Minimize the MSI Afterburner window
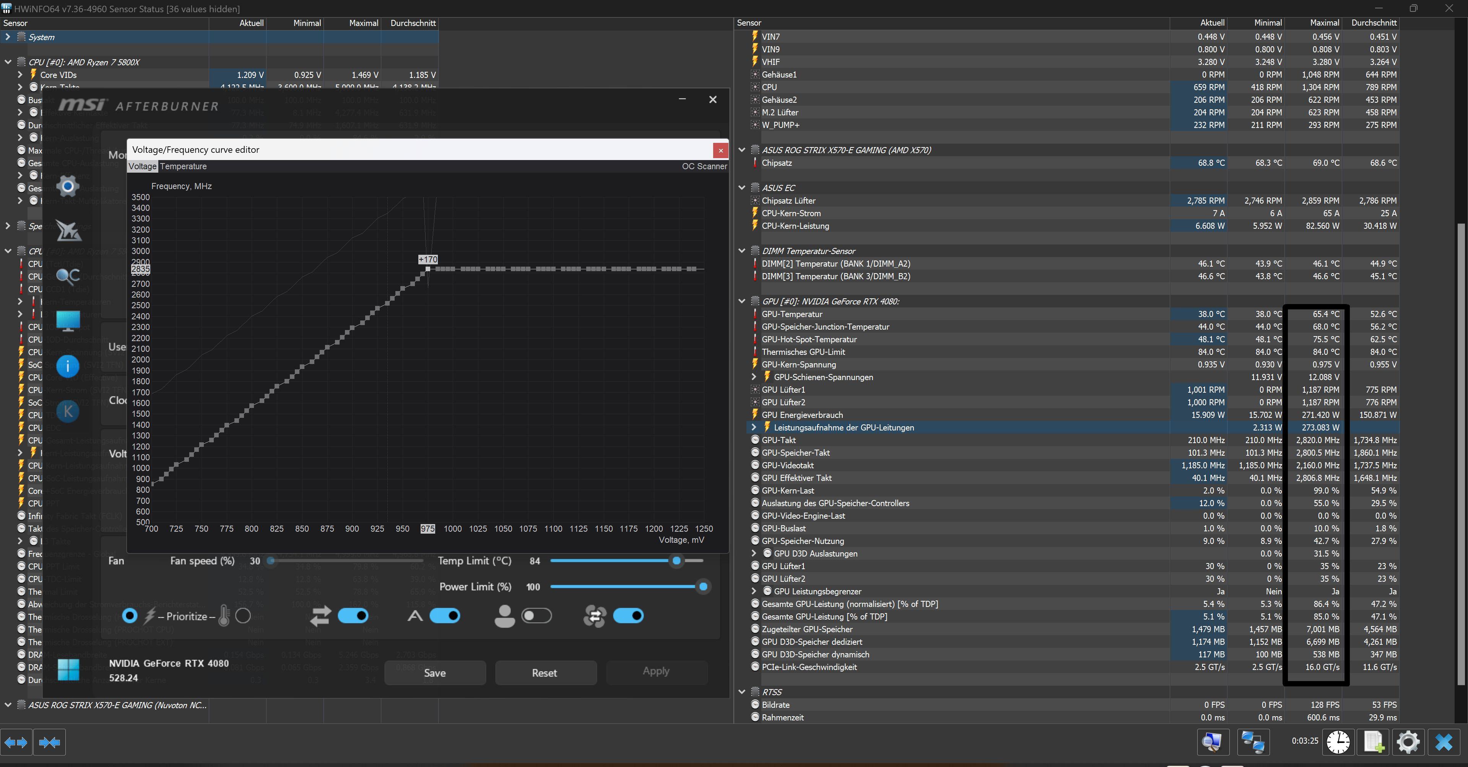 pos(681,99)
